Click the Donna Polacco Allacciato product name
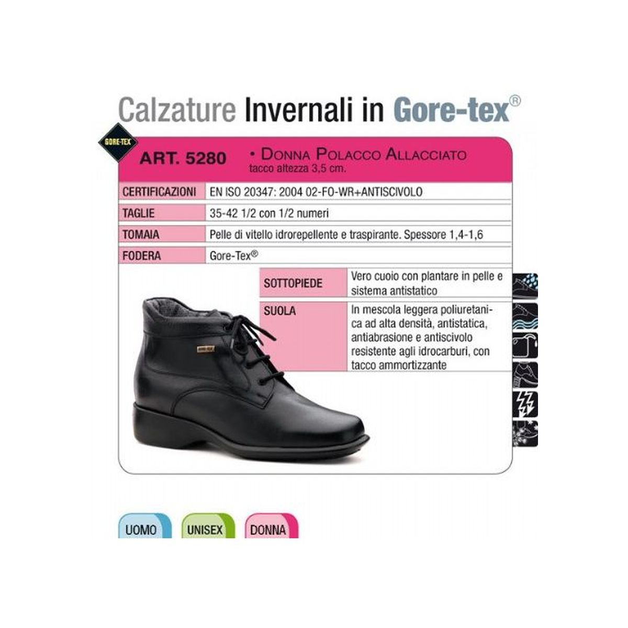Viewport: 628px width, 628px height. (x=359, y=154)
